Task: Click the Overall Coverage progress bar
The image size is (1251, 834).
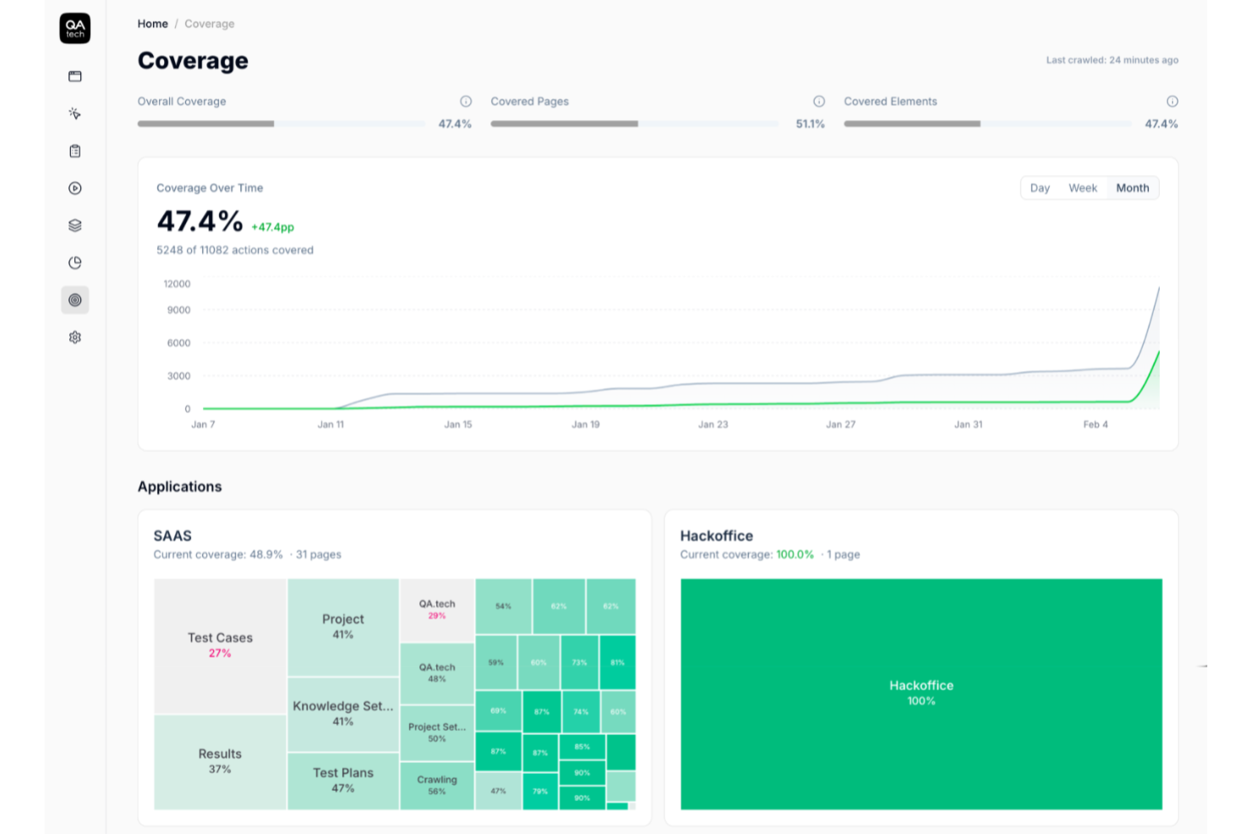Action: pos(279,123)
